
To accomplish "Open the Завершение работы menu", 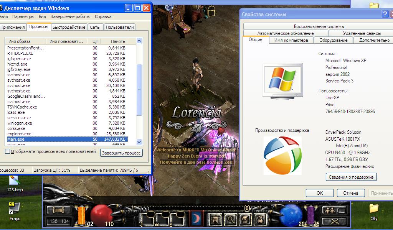I will click(71, 16).
